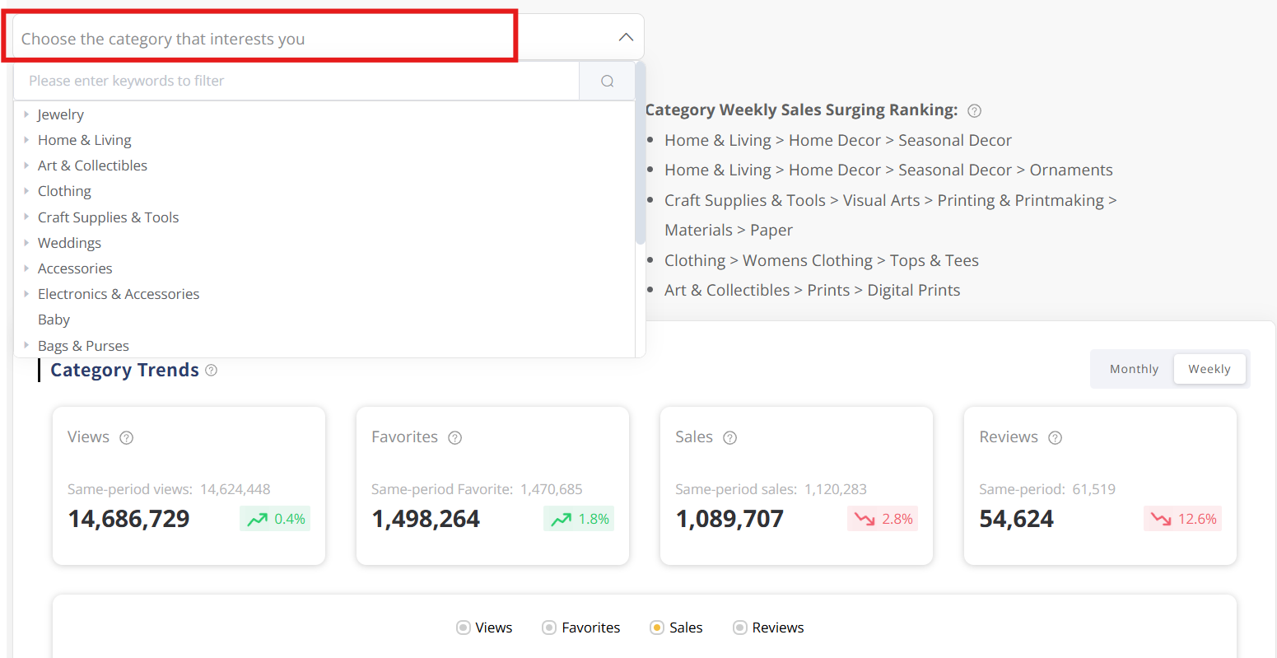Expand the Jewelry category tree node
The width and height of the screenshot is (1277, 658).
(x=26, y=114)
